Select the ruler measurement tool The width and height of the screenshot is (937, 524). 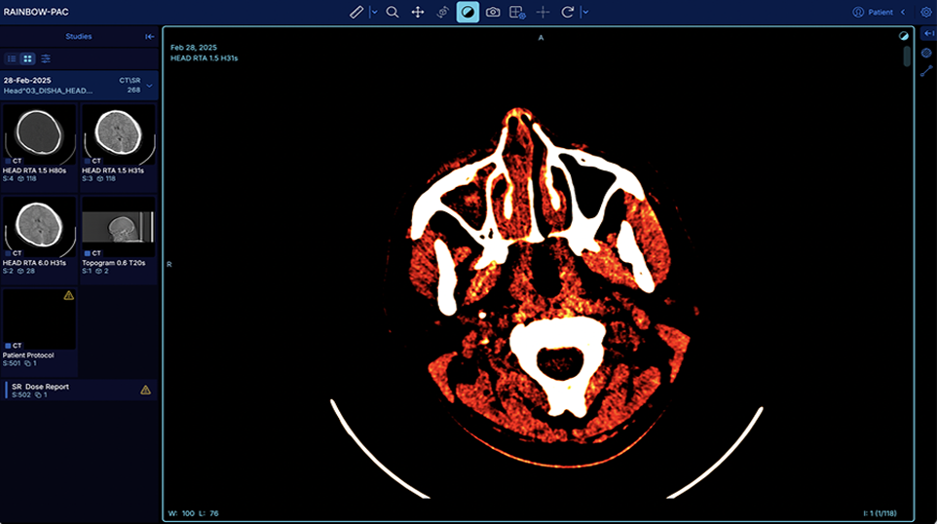356,13
